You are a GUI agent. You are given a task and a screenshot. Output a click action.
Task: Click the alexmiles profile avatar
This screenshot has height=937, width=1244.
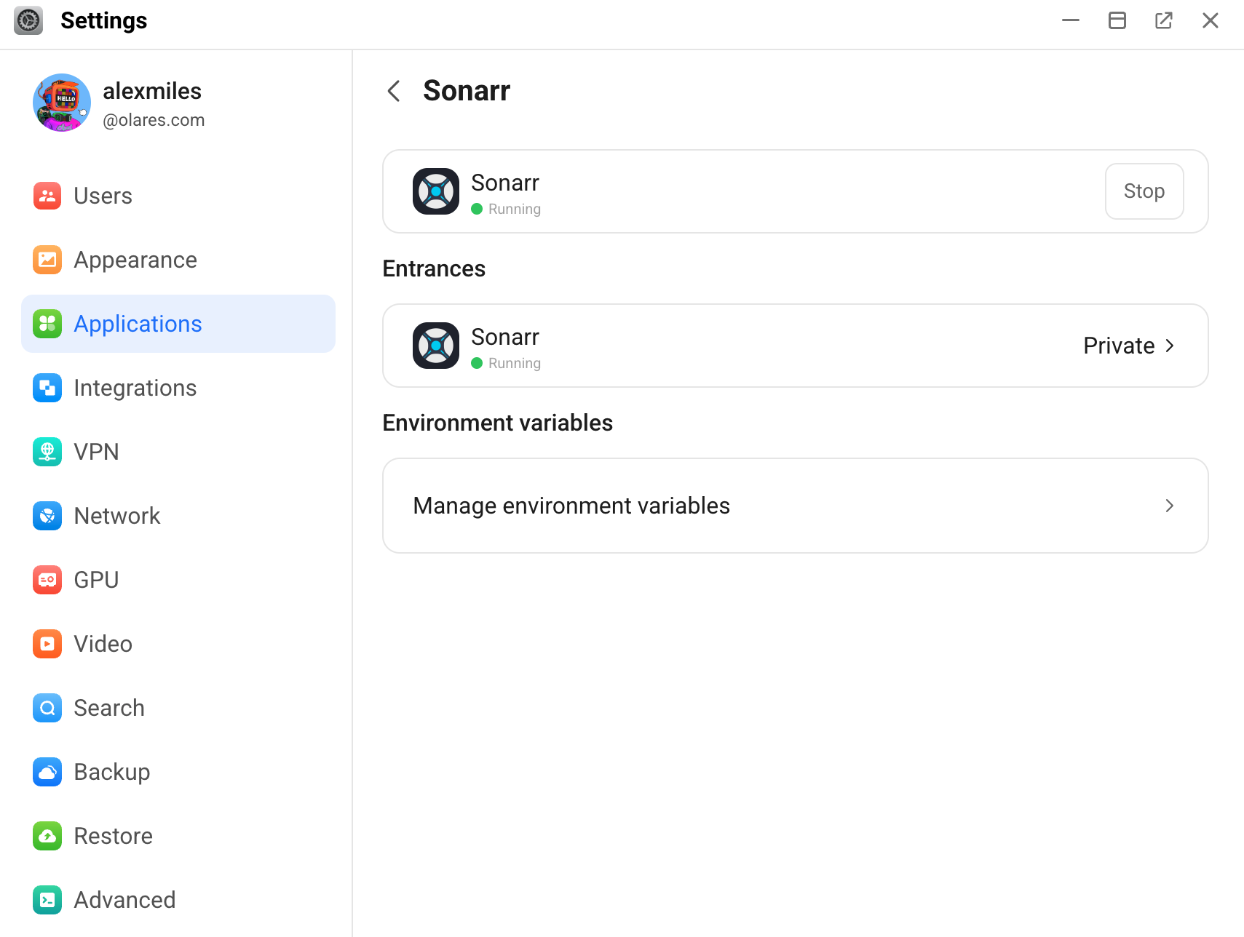(x=62, y=103)
